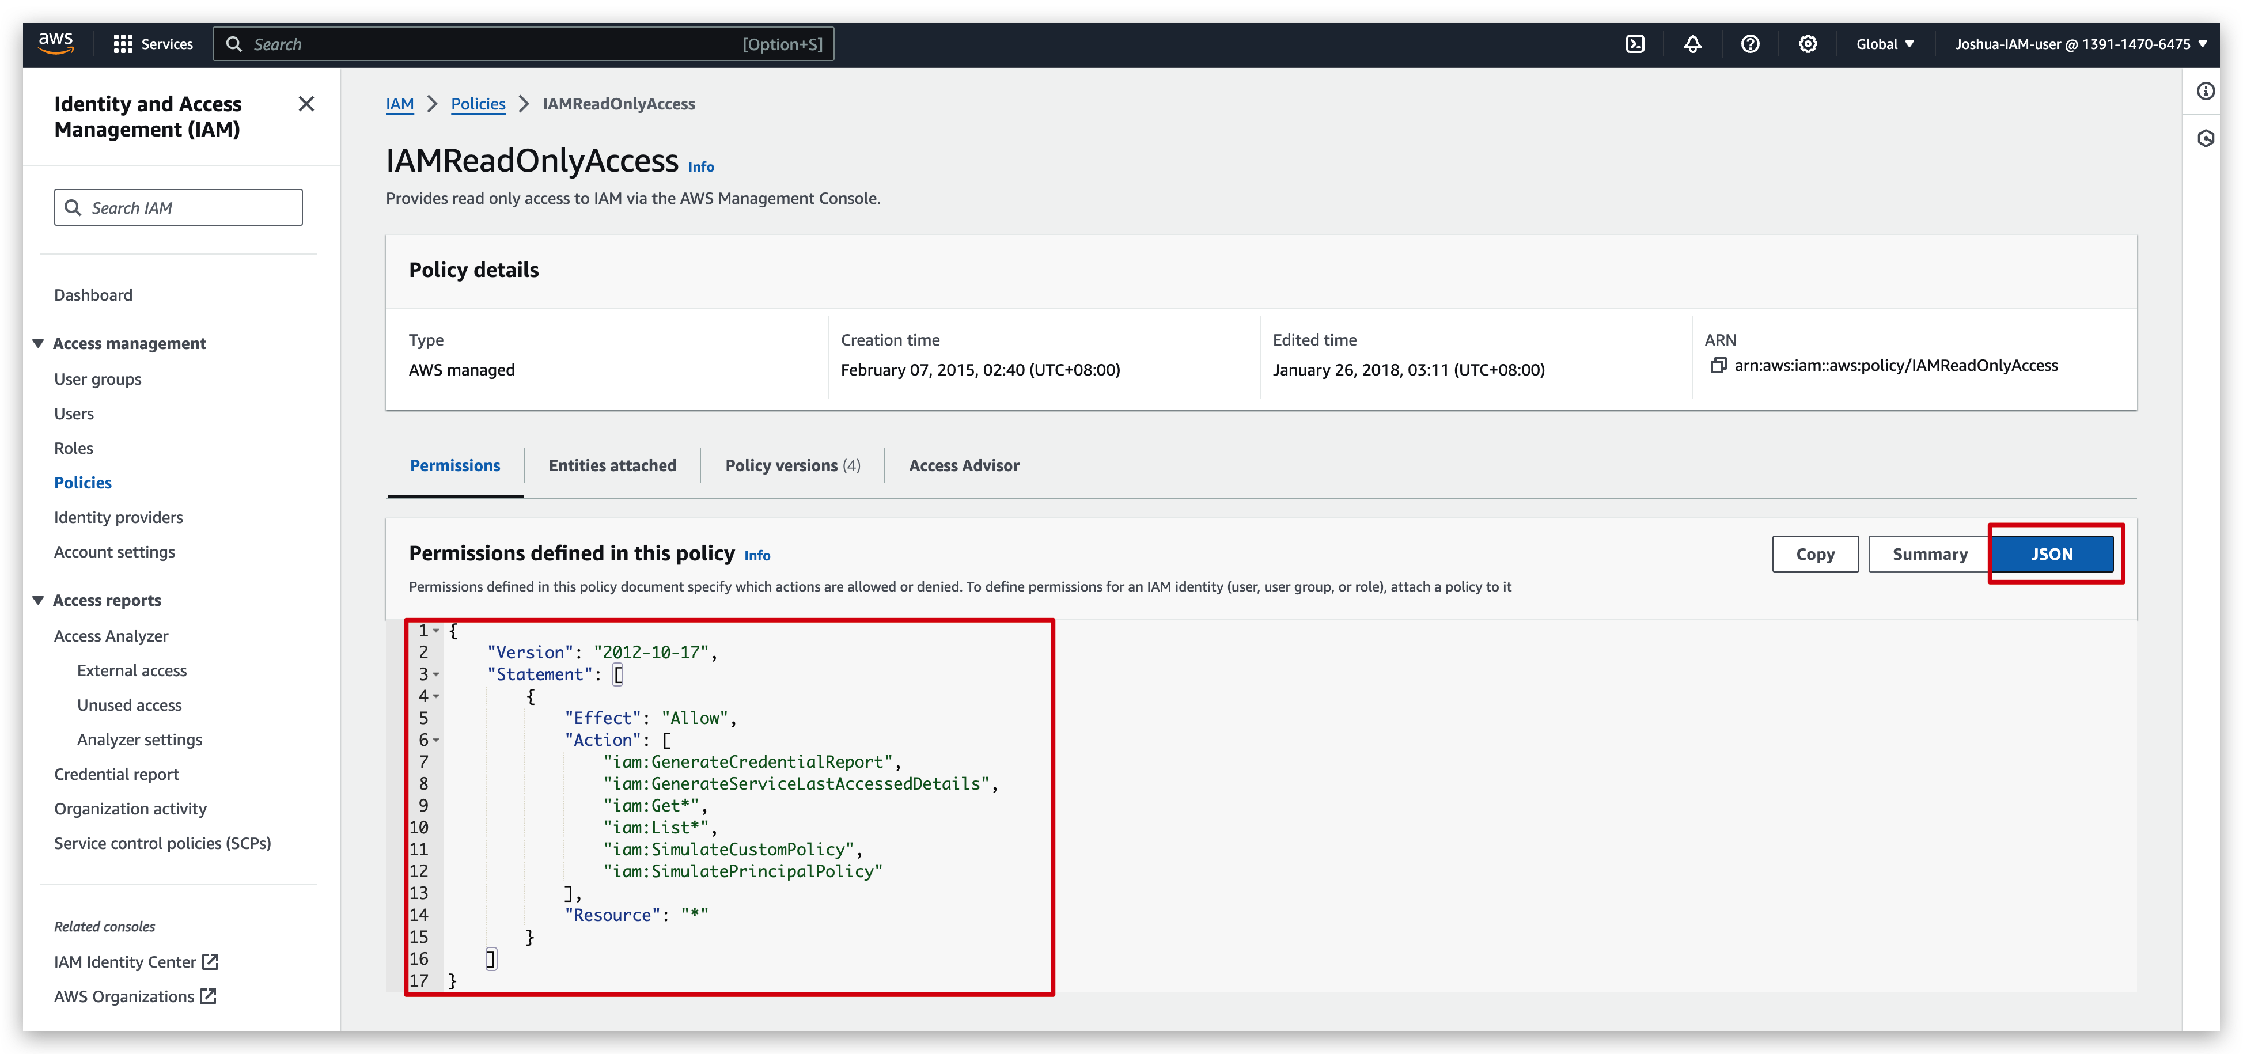Collapse the Access management section
The width and height of the screenshot is (2243, 1054).
pyautogui.click(x=39, y=343)
